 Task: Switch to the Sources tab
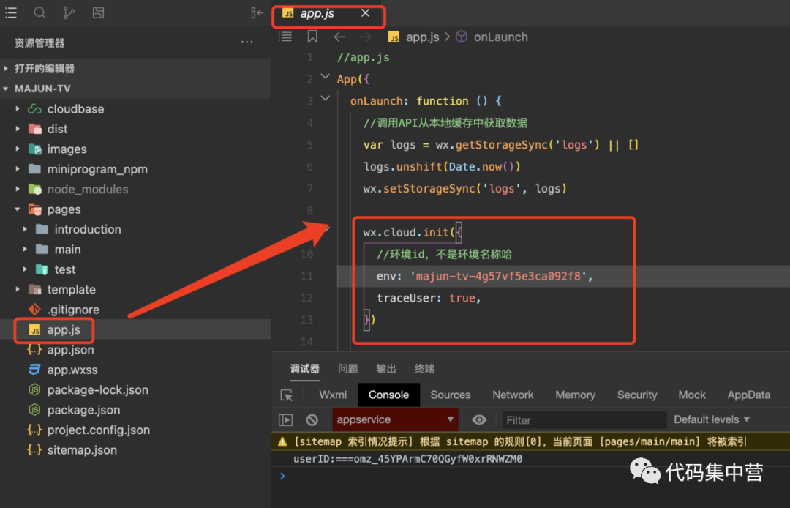pyautogui.click(x=450, y=395)
